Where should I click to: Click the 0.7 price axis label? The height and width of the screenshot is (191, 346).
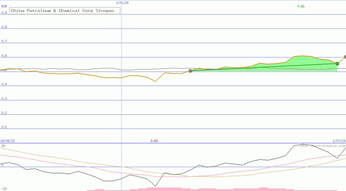pyautogui.click(x=4, y=41)
